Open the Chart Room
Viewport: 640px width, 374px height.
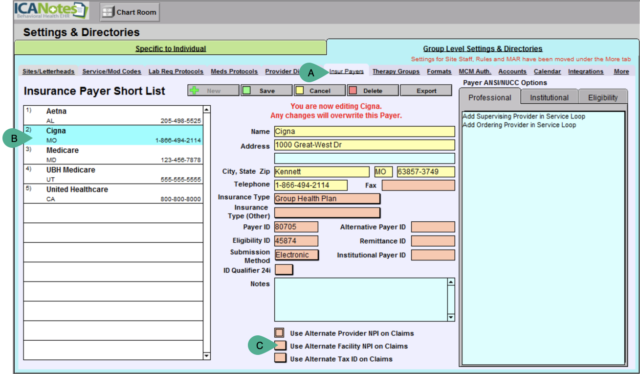pos(130,12)
